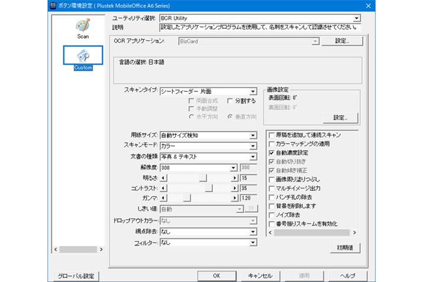Toggle 自動濃度設定 checkbox
The width and height of the screenshot is (423, 282).
272,152
